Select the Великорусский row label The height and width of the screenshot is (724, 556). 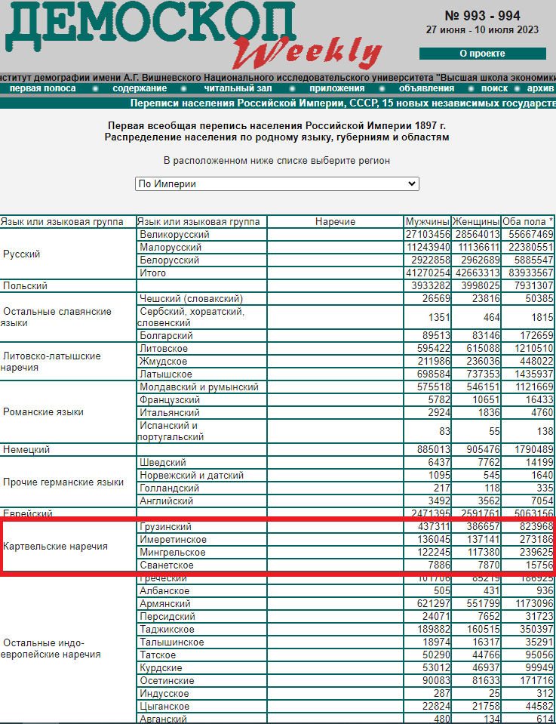point(174,235)
